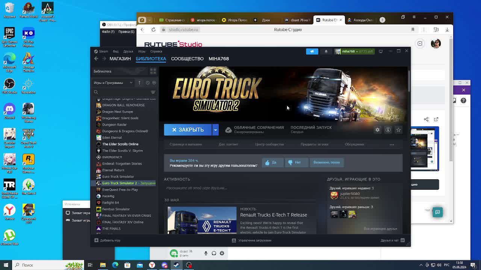Open Друзья menu in Steam

click(128, 51)
